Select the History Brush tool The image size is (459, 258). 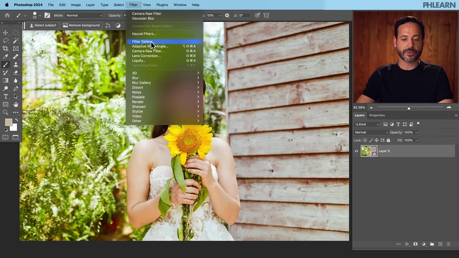[x=6, y=73]
